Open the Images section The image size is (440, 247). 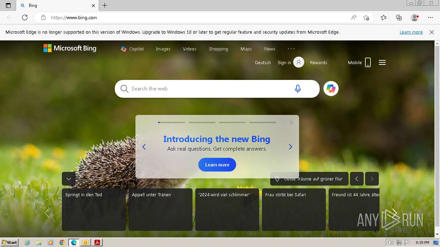tap(163, 49)
